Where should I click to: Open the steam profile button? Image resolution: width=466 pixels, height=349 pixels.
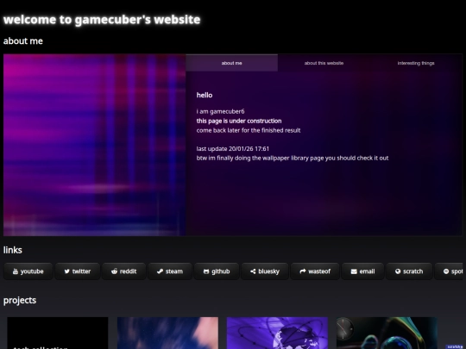coord(170,271)
